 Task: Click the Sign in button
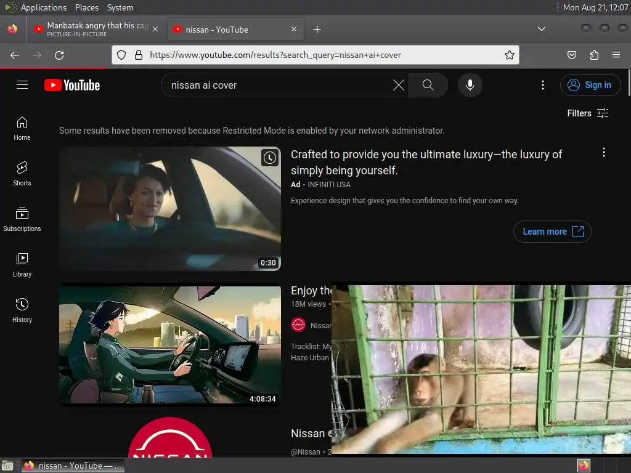pyautogui.click(x=590, y=85)
